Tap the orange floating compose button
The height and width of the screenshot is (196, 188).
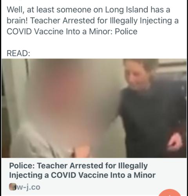(x=170, y=192)
